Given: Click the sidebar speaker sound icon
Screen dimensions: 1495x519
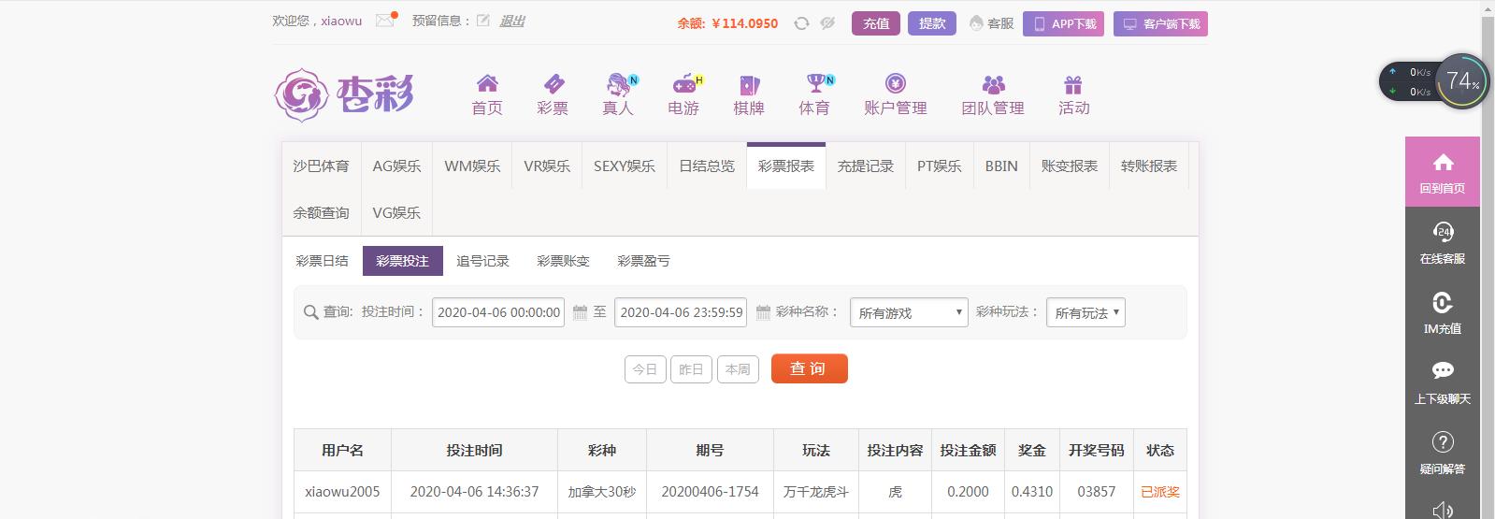Looking at the screenshot, I should click(1443, 509).
